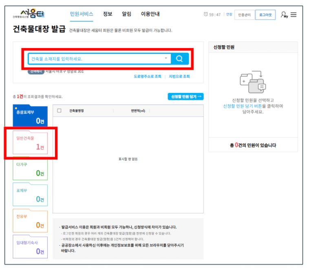309x268 pixels.
Task: Expand the address search dropdown arrow
Action: point(166,59)
